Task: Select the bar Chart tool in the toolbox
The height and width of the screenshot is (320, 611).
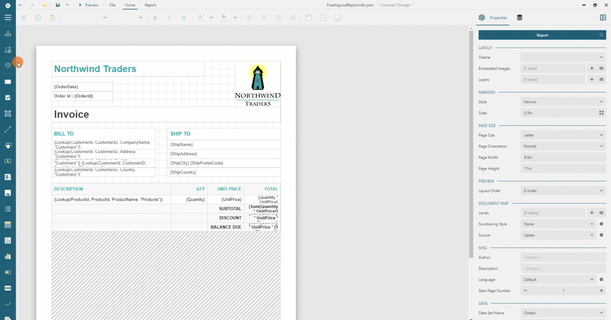Action: [8, 257]
